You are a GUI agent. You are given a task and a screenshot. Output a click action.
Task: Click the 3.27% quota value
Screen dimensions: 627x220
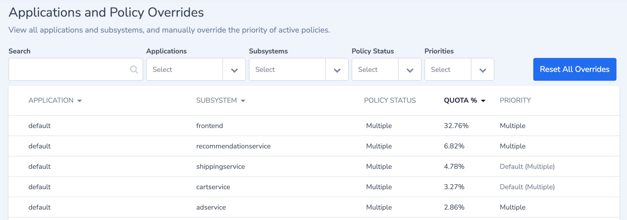coord(454,187)
